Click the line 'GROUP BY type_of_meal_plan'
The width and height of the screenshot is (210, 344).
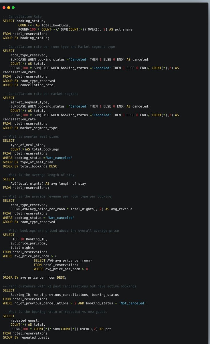28,162
